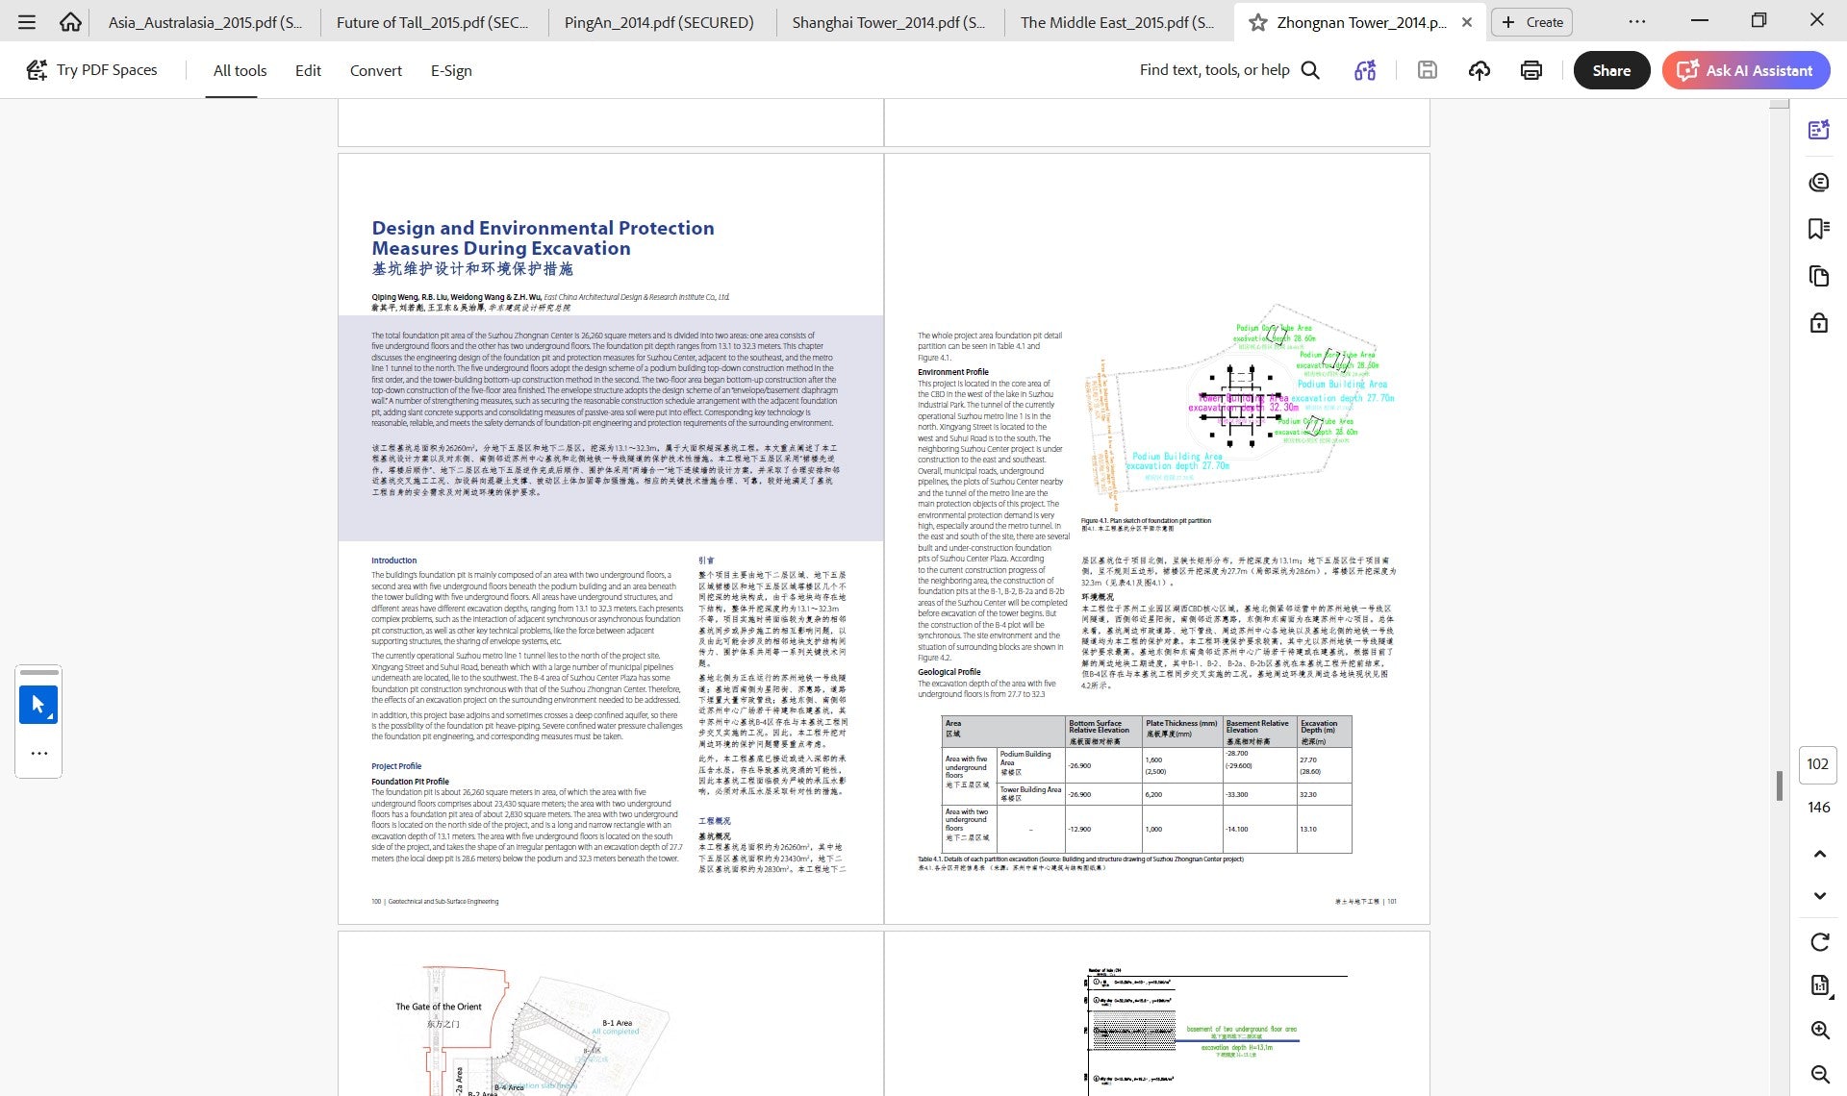Select the arrow selection tool

[38, 705]
